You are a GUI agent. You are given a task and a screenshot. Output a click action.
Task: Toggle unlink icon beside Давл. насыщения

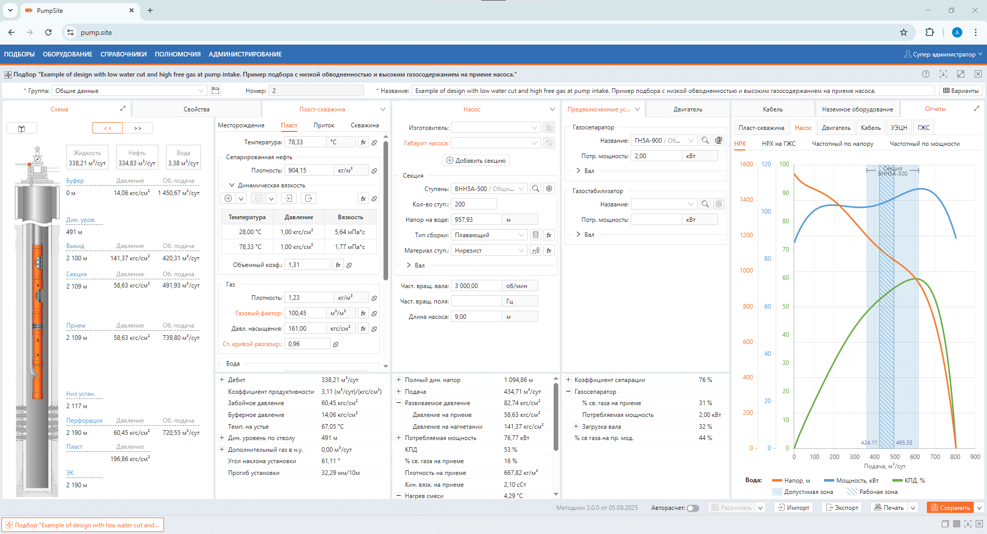click(374, 329)
